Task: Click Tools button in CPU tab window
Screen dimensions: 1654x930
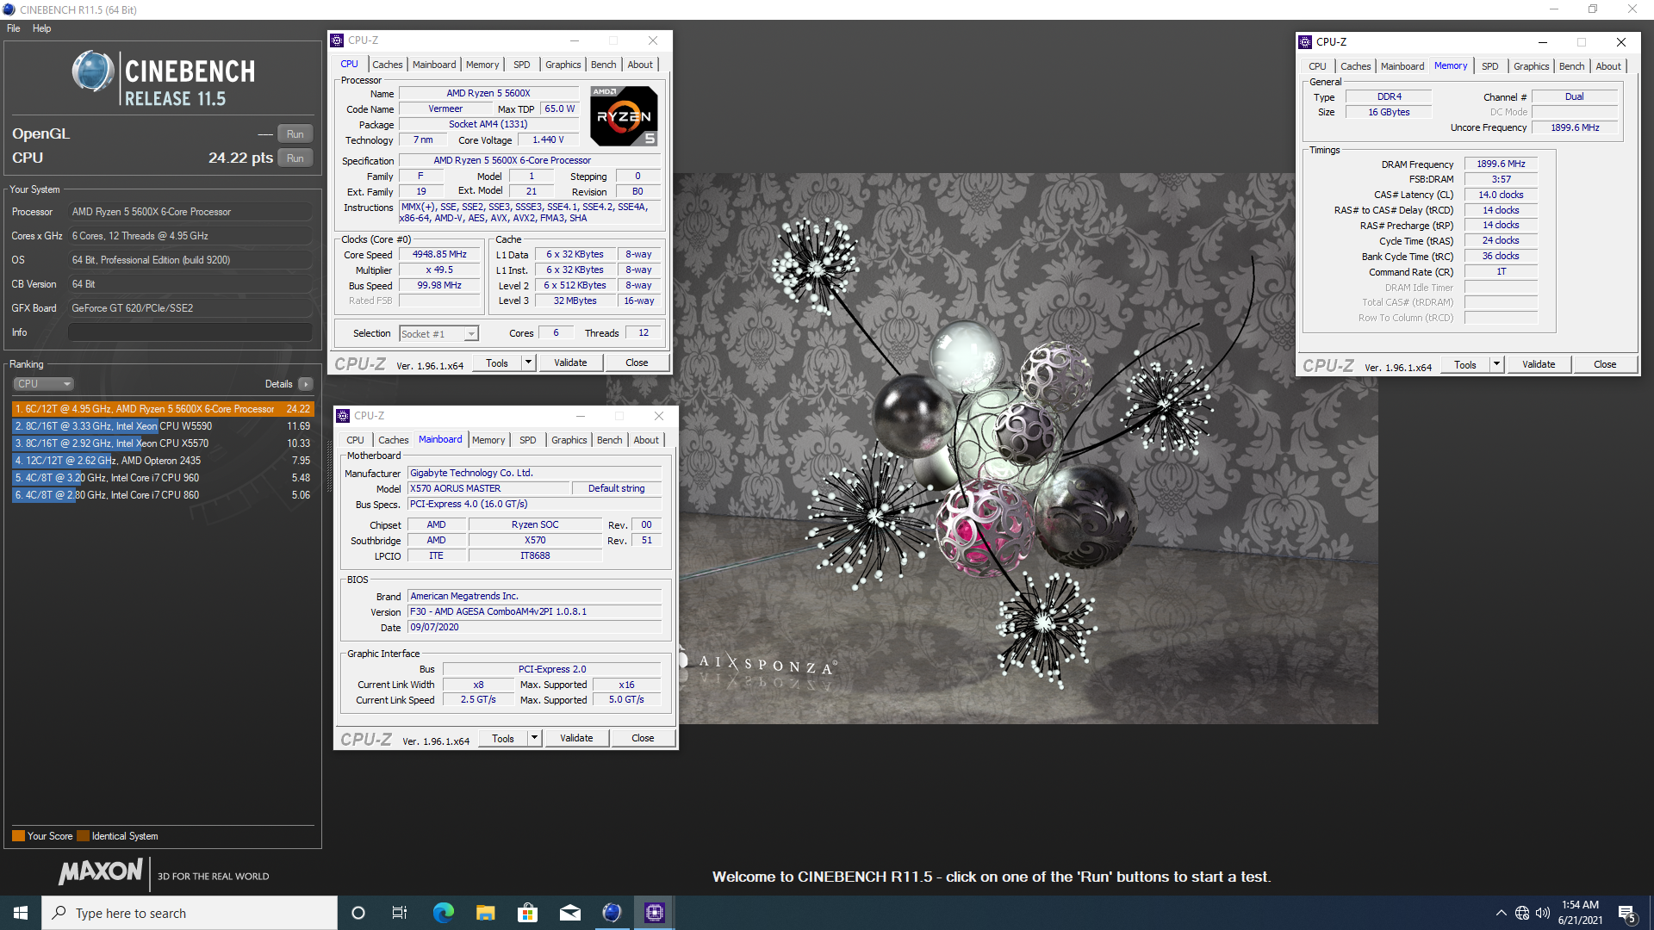Action: [497, 363]
